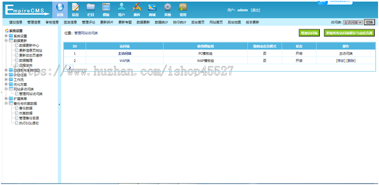
Task: Click 更新所有访问端缓存与动态页面 button
Action: (349, 33)
